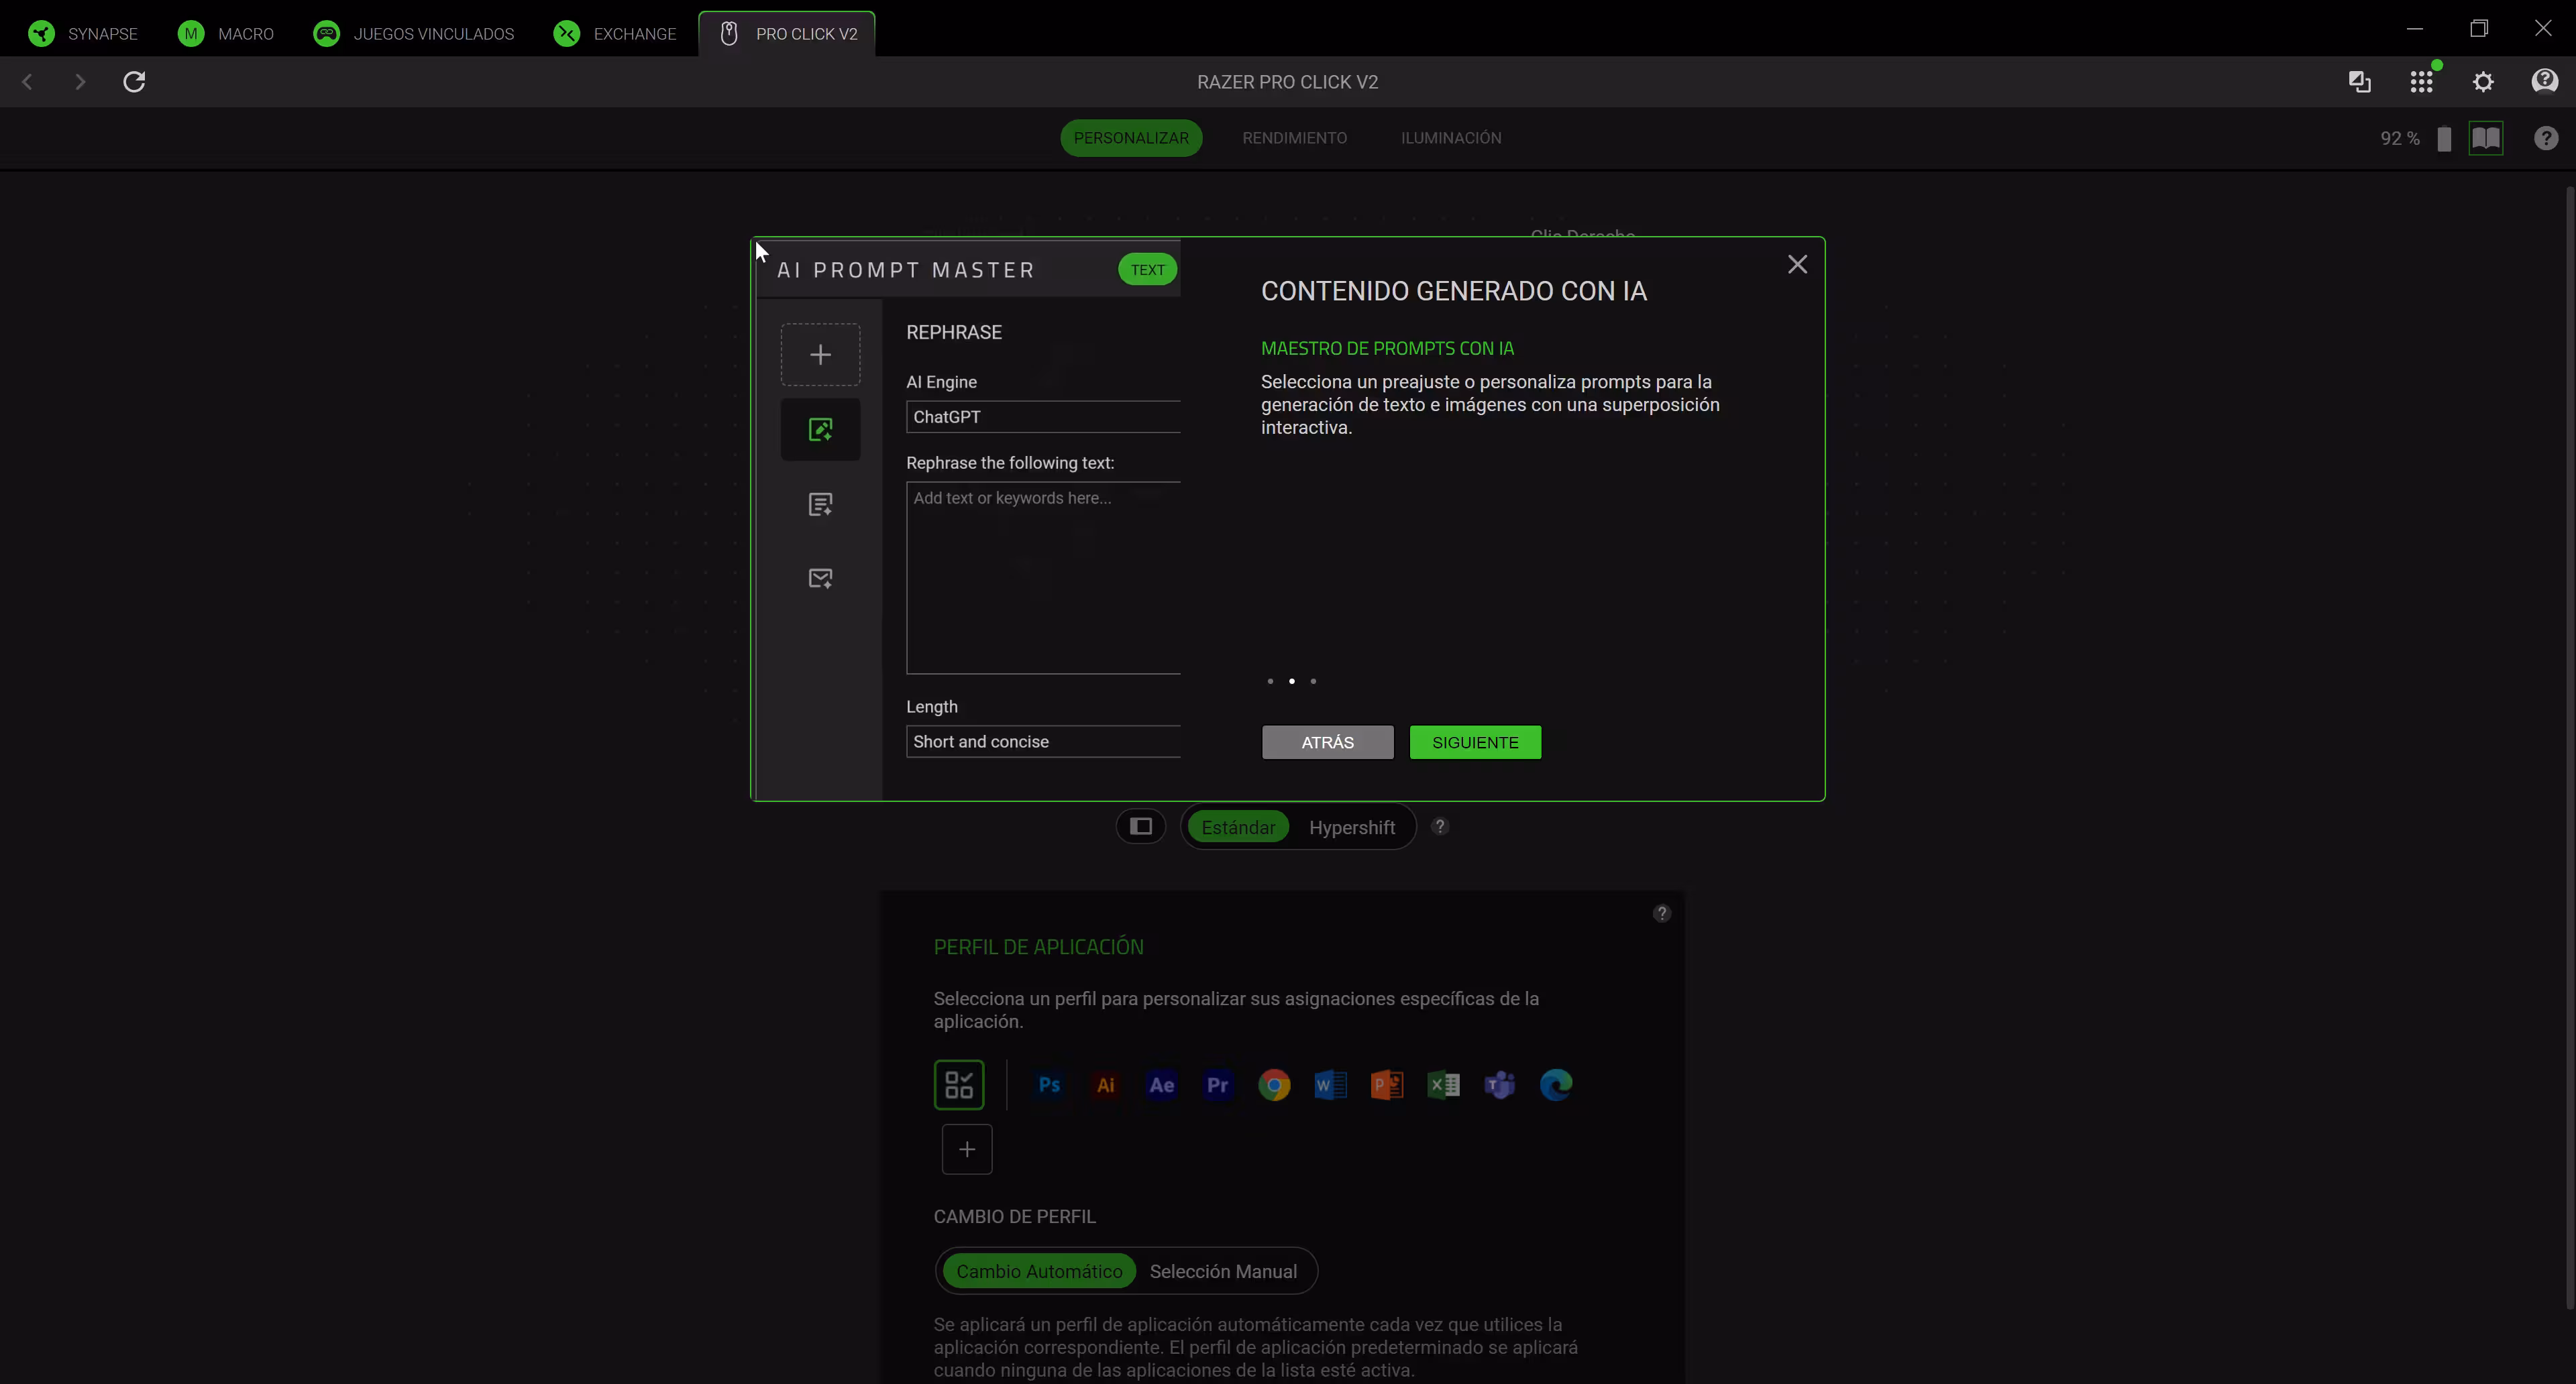2576x1384 pixels.
Task: Open the Microsoft Teams profile icon
Action: point(1499,1084)
